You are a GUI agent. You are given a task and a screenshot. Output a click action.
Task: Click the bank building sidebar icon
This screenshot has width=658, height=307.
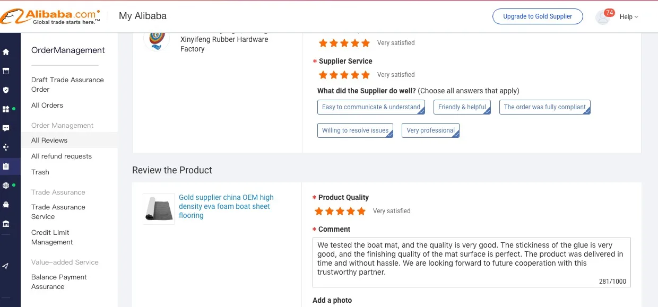point(6,224)
